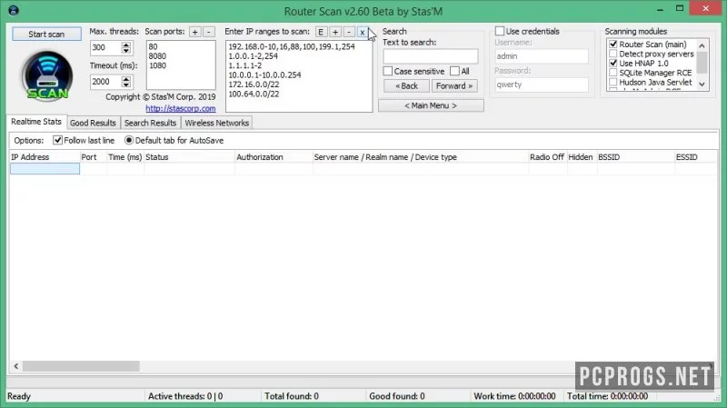Click the Forward search button
The image size is (727, 408).
point(454,85)
